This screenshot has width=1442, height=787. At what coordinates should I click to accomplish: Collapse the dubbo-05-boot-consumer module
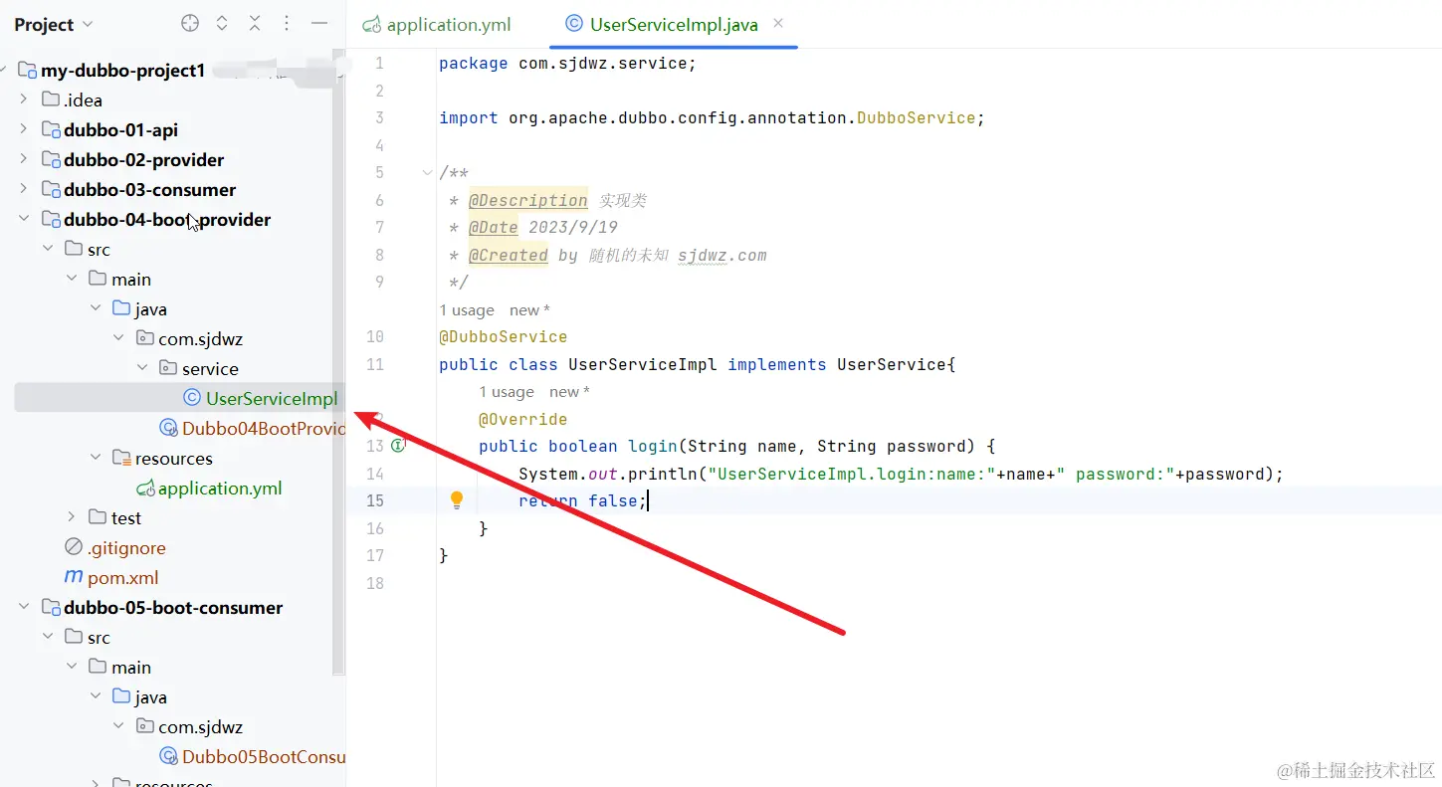(24, 607)
